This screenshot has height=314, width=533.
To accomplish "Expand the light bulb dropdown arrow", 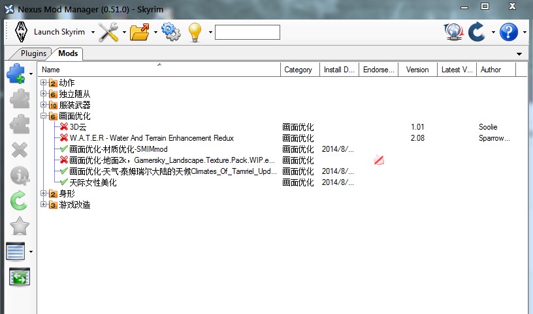I will pyautogui.click(x=210, y=32).
